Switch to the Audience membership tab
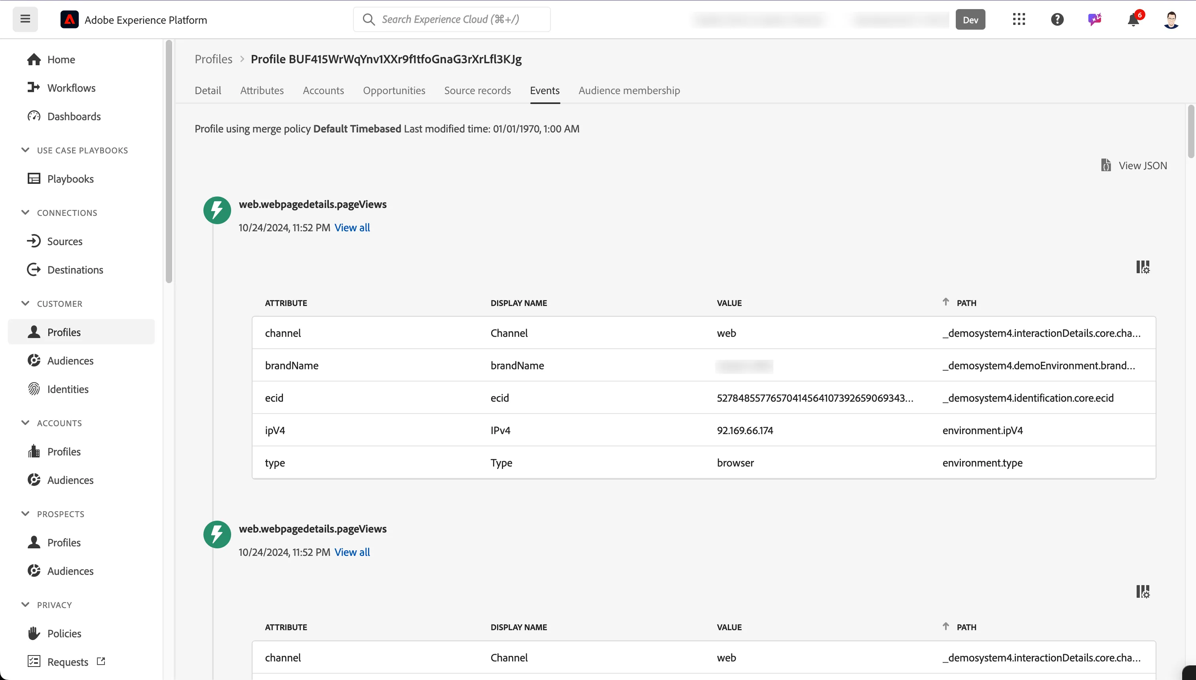This screenshot has height=680, width=1196. point(629,90)
